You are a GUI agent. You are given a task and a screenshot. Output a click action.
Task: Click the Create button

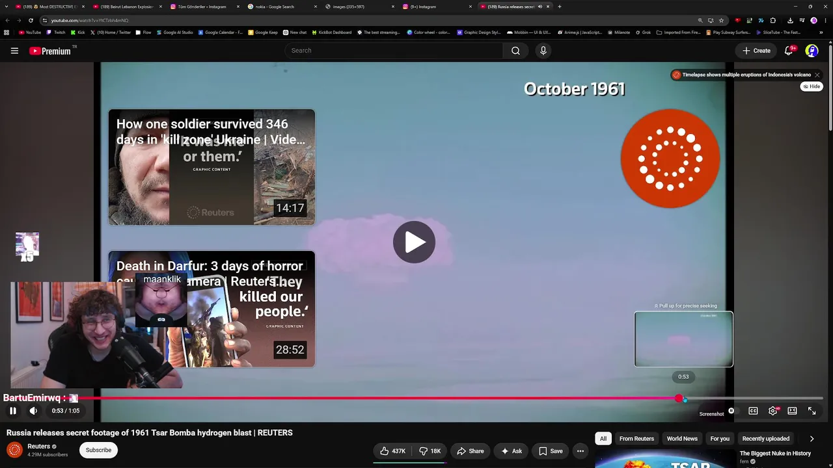pyautogui.click(x=757, y=51)
